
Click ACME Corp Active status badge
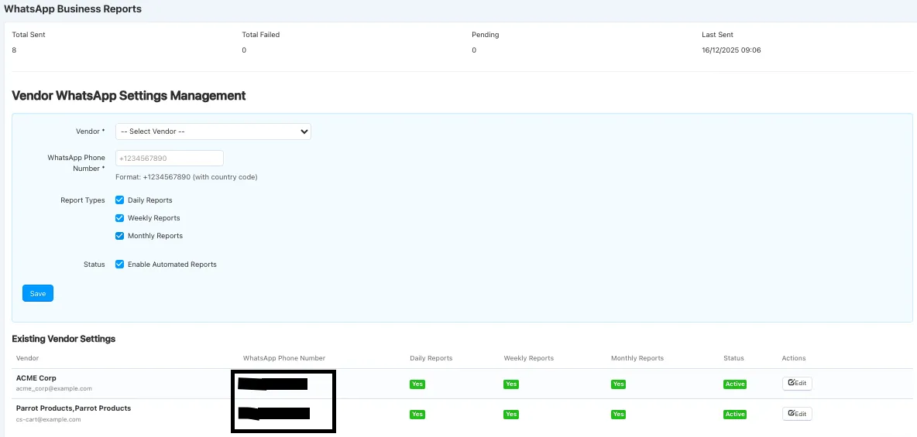click(x=735, y=384)
